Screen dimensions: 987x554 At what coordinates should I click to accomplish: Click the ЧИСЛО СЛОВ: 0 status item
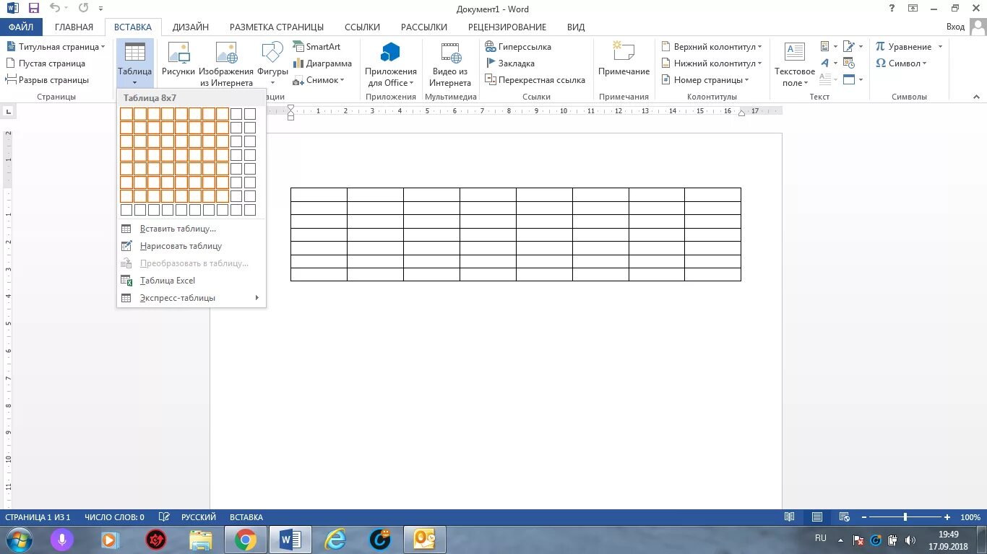(114, 517)
